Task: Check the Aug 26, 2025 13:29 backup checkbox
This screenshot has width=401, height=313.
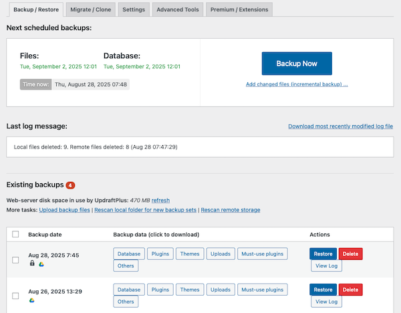Action: [15, 296]
